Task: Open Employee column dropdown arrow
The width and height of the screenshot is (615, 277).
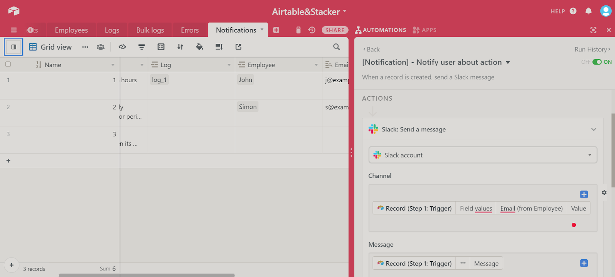Action: click(316, 65)
